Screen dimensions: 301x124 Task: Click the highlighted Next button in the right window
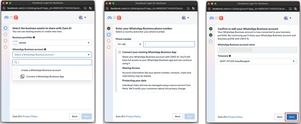[x=292, y=117]
